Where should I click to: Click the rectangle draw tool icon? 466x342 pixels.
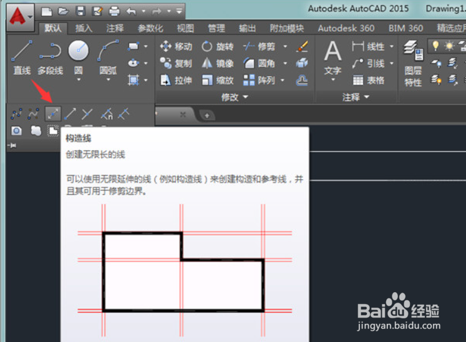(133, 46)
